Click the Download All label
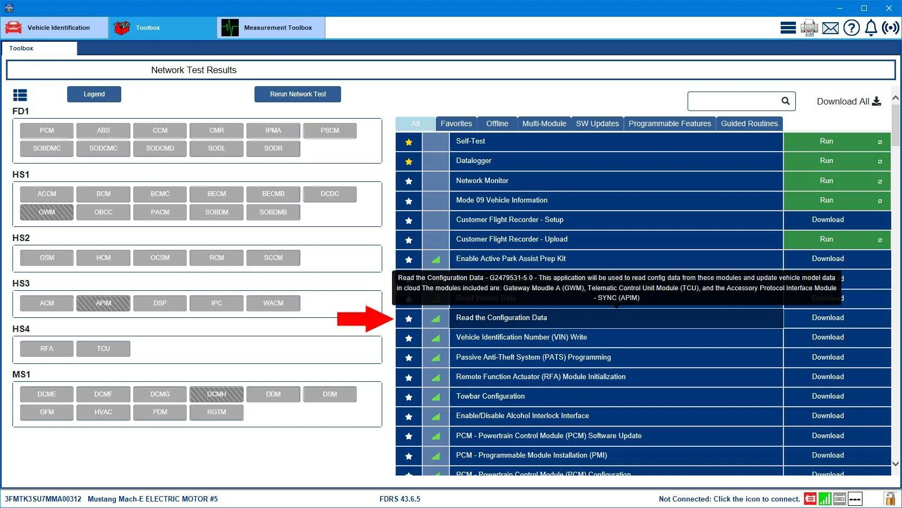Image resolution: width=902 pixels, height=508 pixels. [x=843, y=101]
